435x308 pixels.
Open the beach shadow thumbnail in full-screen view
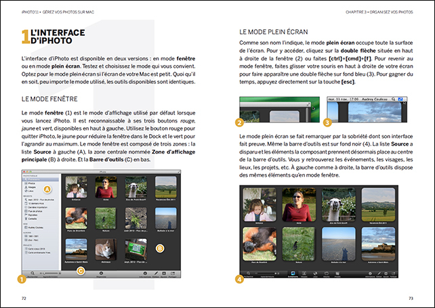coord(339,244)
